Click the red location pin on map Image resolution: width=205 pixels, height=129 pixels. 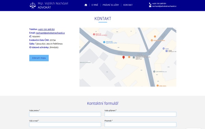pyautogui.click(x=124, y=57)
